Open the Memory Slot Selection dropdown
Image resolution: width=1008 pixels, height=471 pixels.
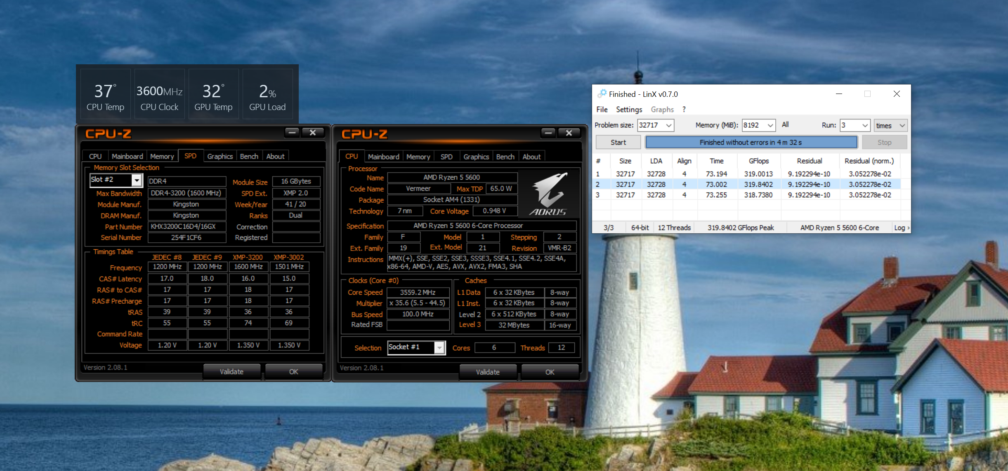[137, 180]
